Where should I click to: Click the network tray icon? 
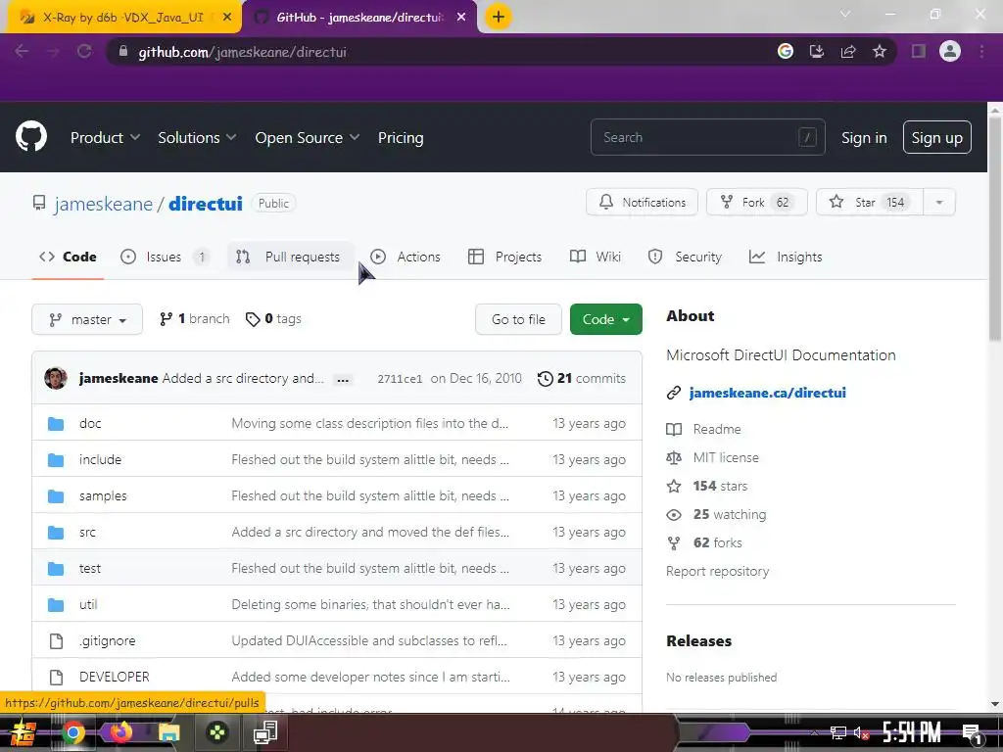(x=838, y=732)
